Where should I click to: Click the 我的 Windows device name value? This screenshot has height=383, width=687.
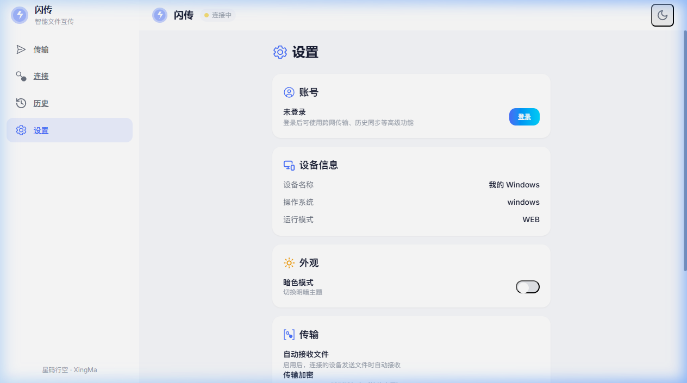(x=514, y=185)
